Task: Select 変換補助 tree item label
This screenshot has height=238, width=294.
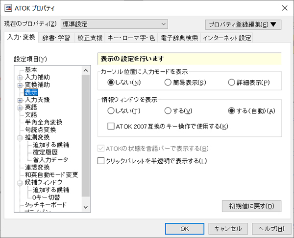Action: click(37, 85)
